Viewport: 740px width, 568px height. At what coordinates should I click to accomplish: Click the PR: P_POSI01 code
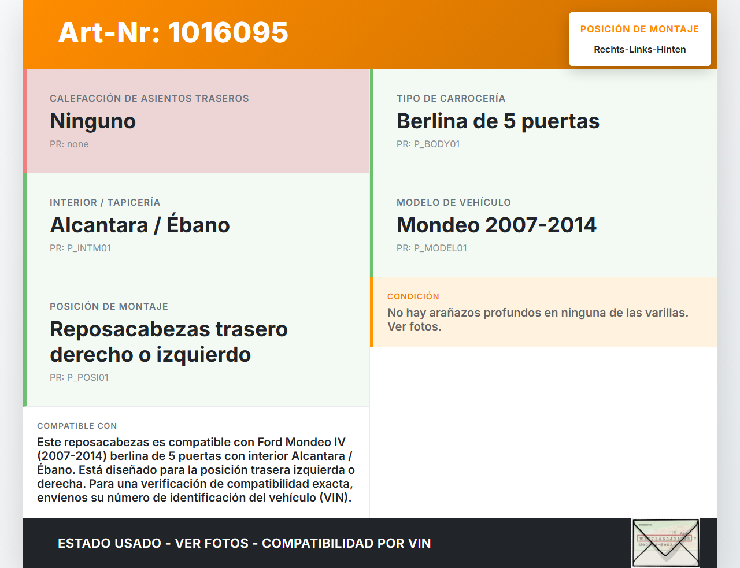coord(79,378)
